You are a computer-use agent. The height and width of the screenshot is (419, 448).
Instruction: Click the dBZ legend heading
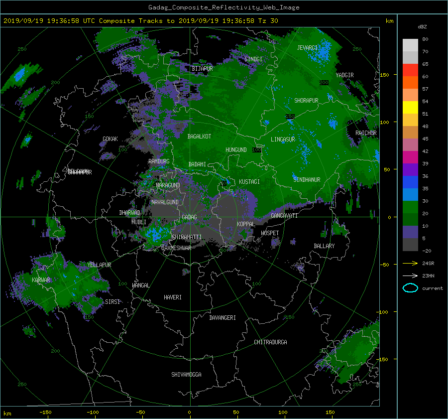coord(422,27)
